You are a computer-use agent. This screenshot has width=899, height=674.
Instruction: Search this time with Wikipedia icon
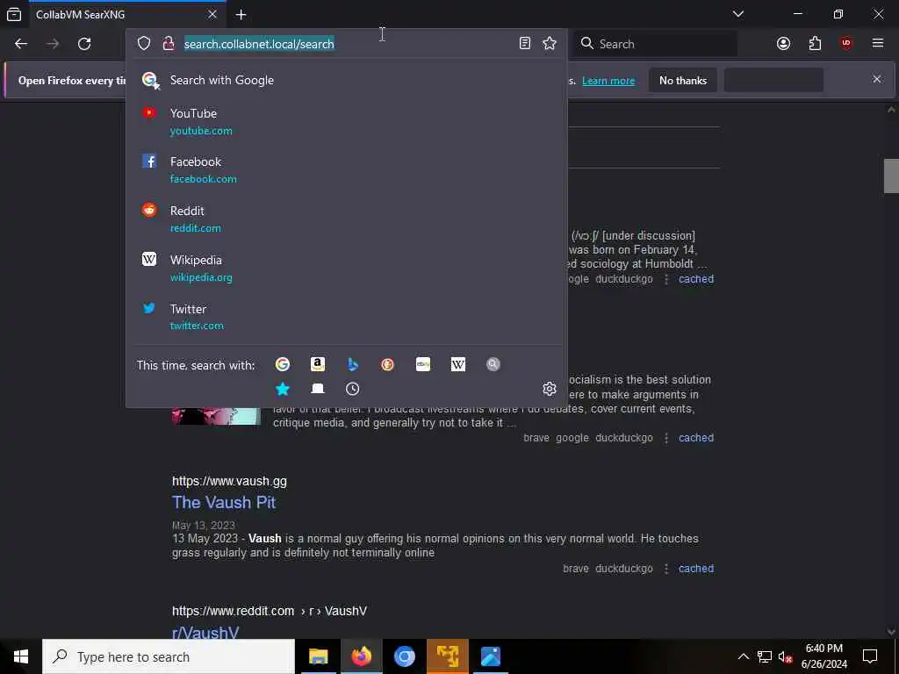click(x=458, y=364)
